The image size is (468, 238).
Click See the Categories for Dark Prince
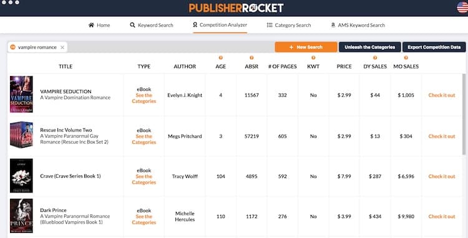pos(144,219)
